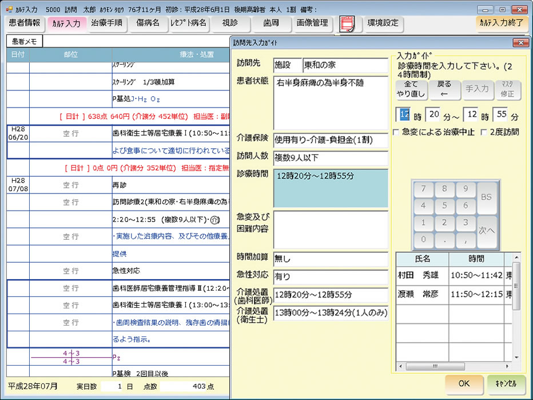
Task: Click 全てやり直し reset button
Action: 411,89
